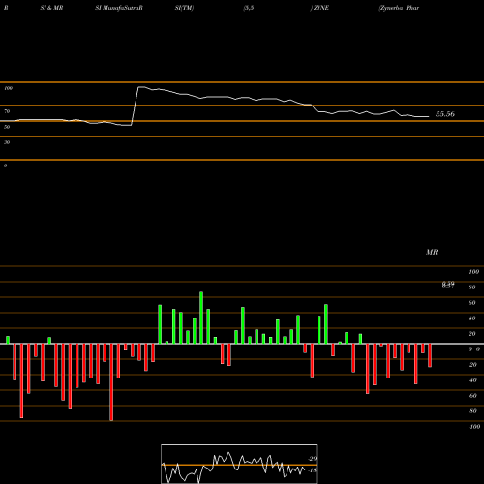Click the 'SI MunafaSutraR' header text
Image resolution: width=484 pixels, height=484 pixels.
(x=119, y=8)
